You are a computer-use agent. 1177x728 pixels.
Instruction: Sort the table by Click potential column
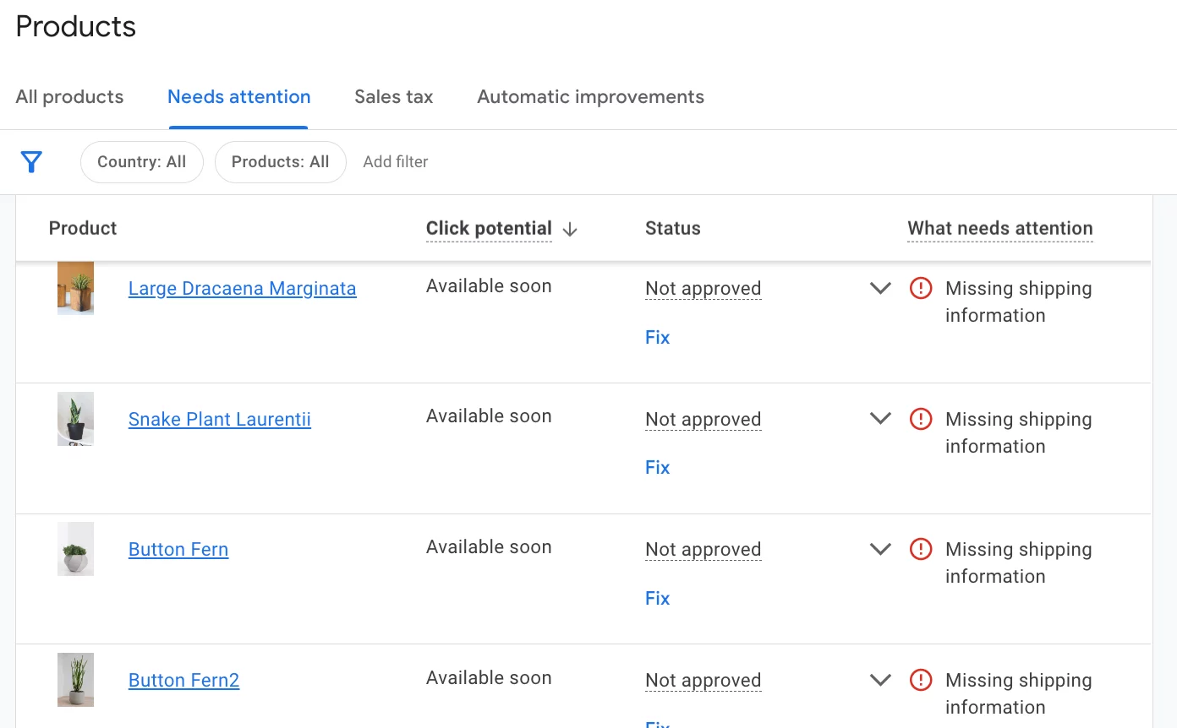488,228
